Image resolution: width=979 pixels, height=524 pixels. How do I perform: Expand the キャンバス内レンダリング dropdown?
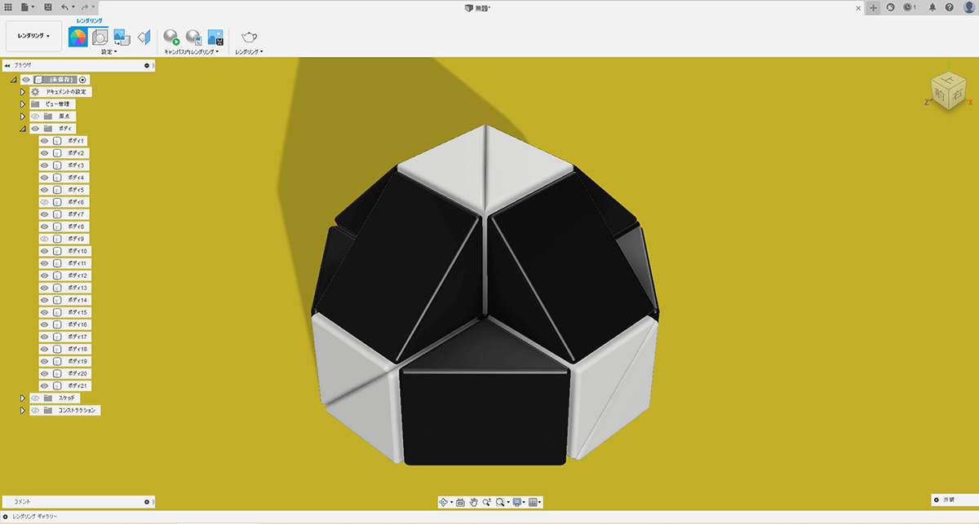point(192,51)
